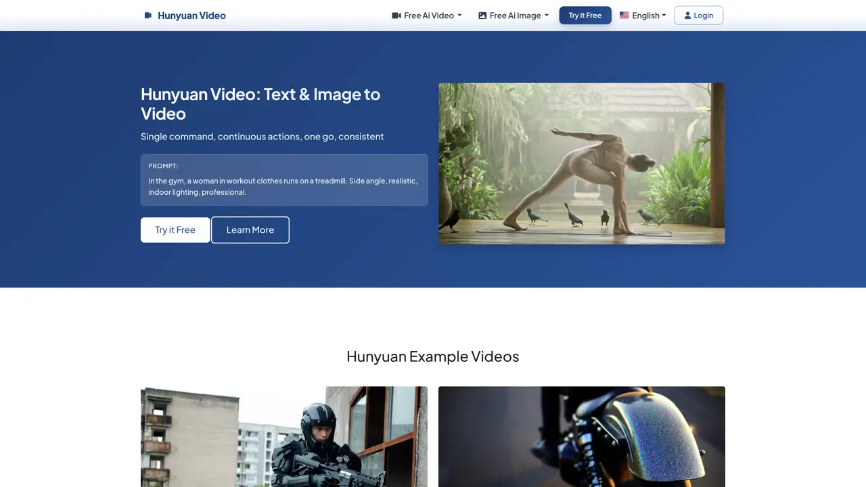Open the English language dropdown
Viewport: 866px width, 487px height.
(x=643, y=16)
